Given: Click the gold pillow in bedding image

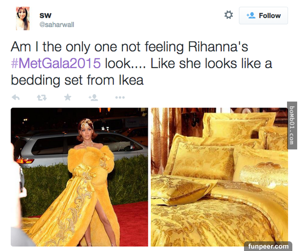Looking at the screenshot, I should point(201,161).
